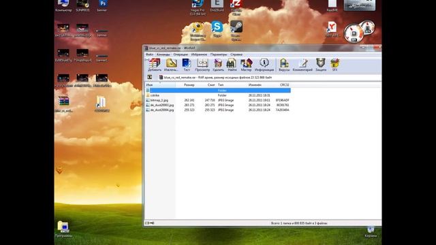The width and height of the screenshot is (436, 245).
Task: Click the ReadME file on desktop
Action: (x=332, y=6)
